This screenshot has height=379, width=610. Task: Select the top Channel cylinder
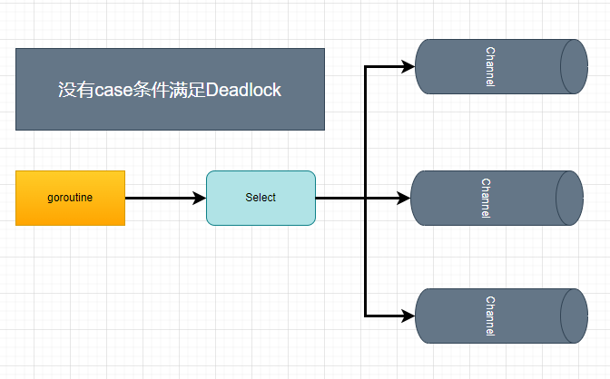[x=490, y=66]
